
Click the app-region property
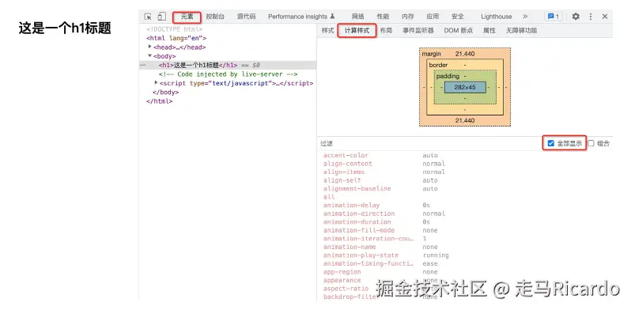click(342, 272)
